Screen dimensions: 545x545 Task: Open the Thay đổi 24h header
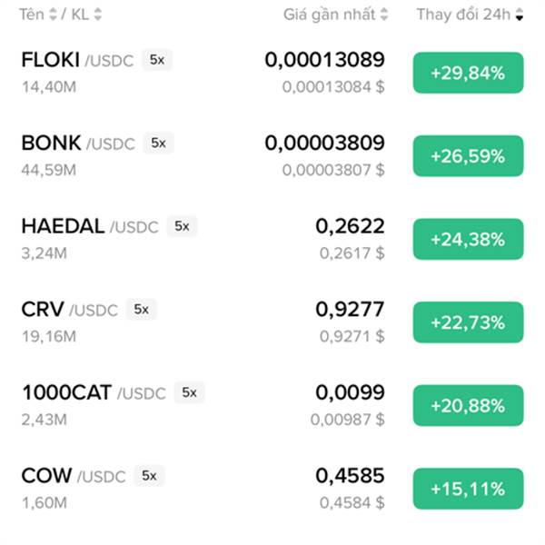[463, 15]
